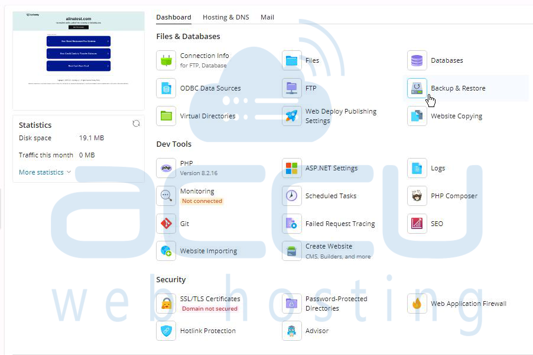
Task: Open the Website Copying icon
Action: click(417, 116)
